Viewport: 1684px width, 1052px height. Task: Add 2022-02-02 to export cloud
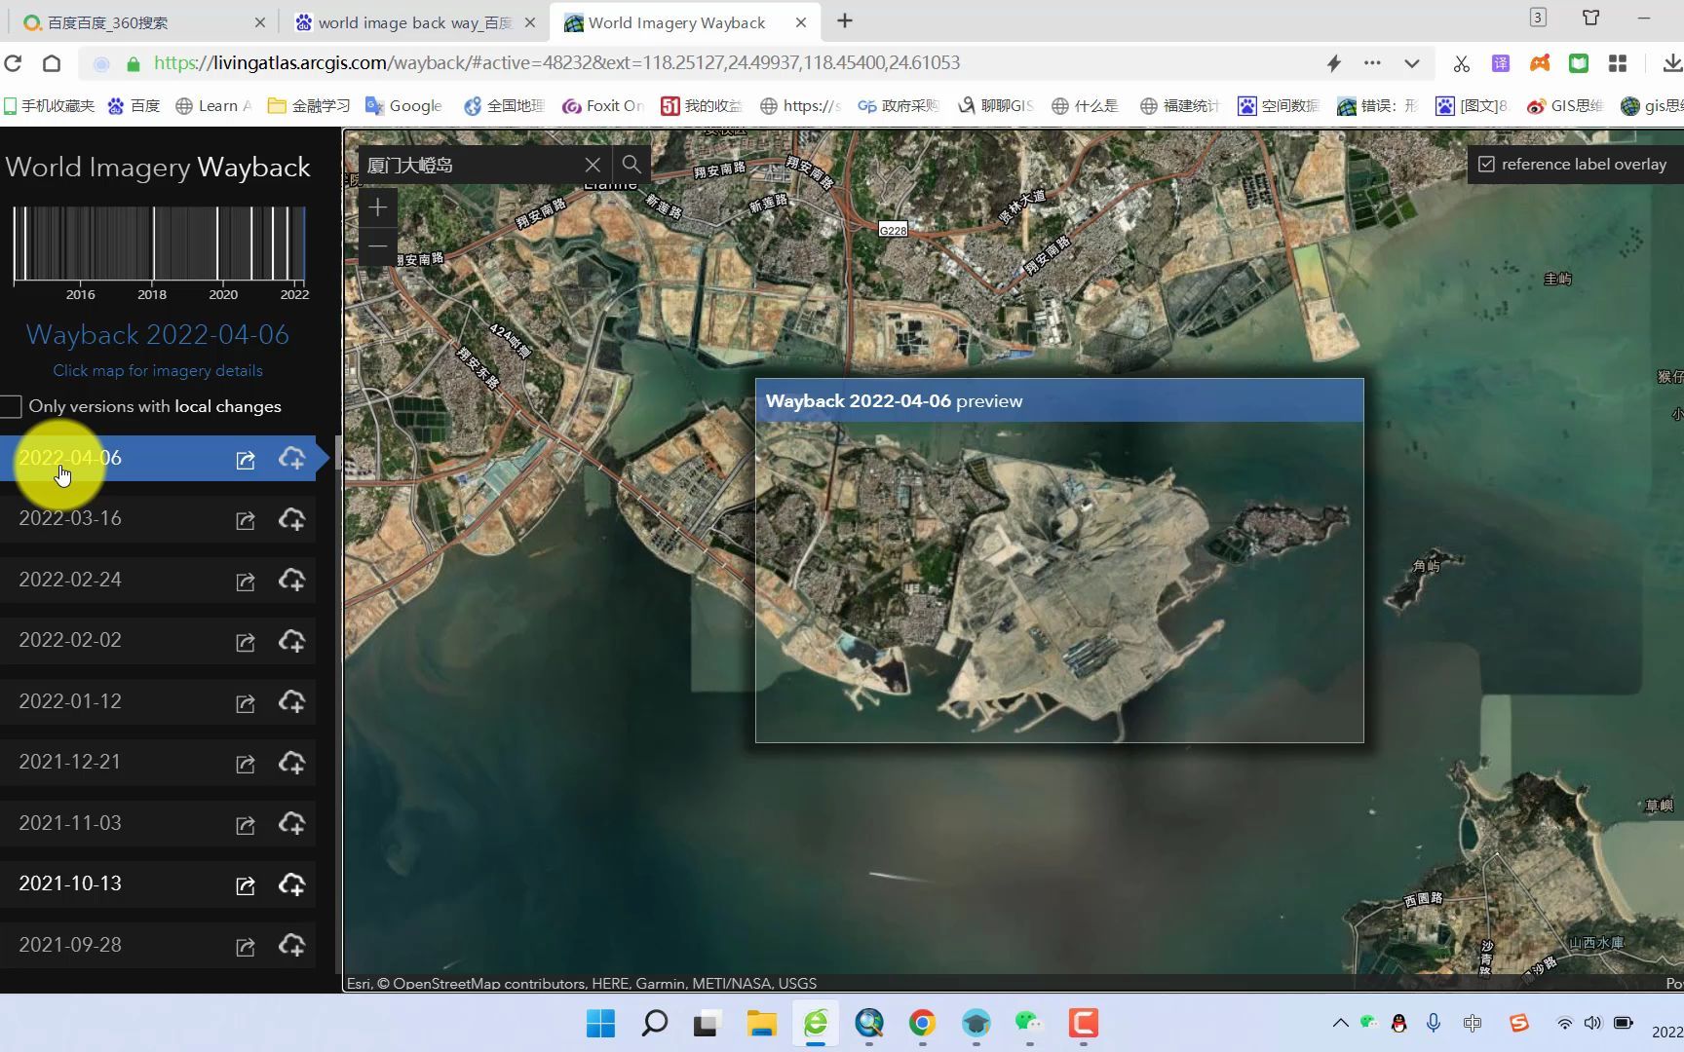[x=291, y=641]
